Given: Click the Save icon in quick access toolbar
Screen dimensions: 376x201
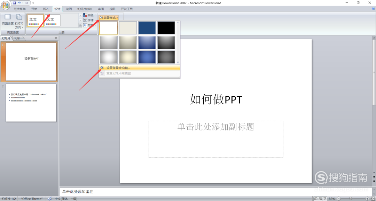Looking at the screenshot, I should (14, 3).
